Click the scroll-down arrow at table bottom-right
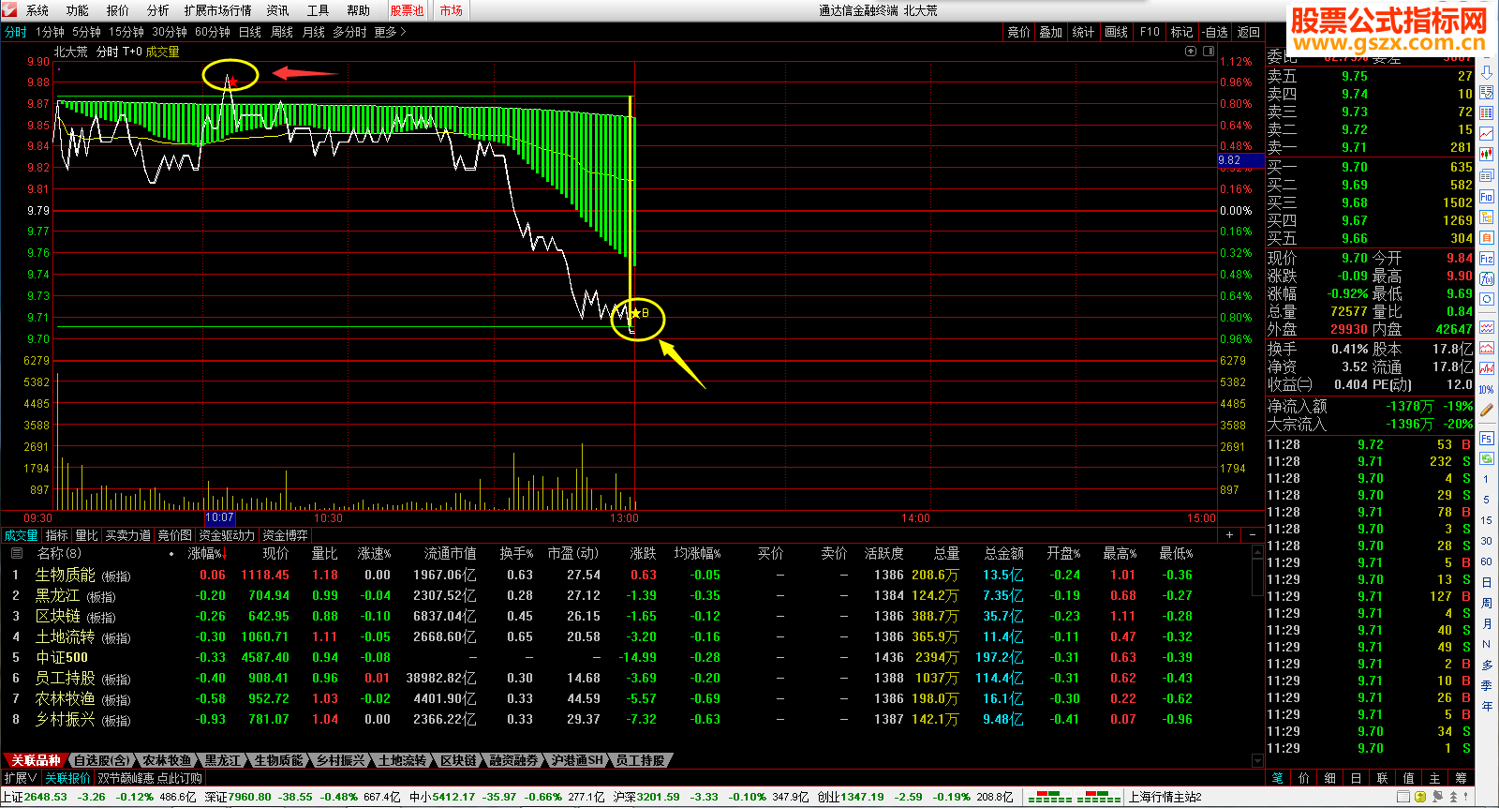Viewport: 1499px width, 808px height. point(1257,760)
